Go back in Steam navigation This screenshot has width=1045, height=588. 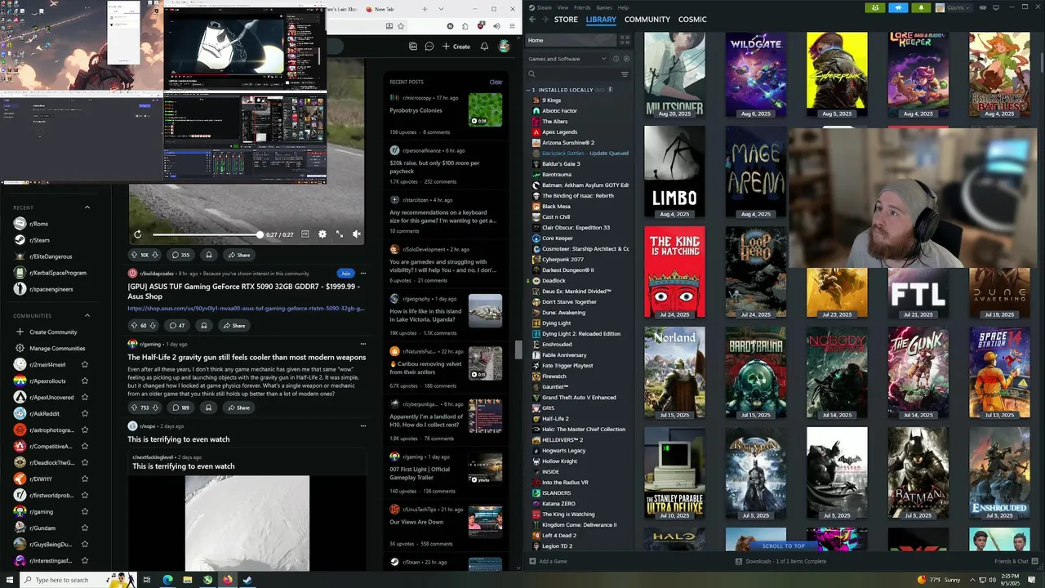click(x=532, y=20)
